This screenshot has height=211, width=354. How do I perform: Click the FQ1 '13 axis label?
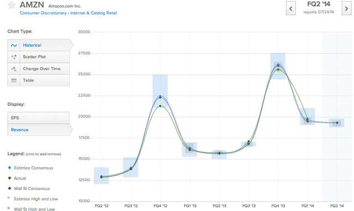pos(190,206)
